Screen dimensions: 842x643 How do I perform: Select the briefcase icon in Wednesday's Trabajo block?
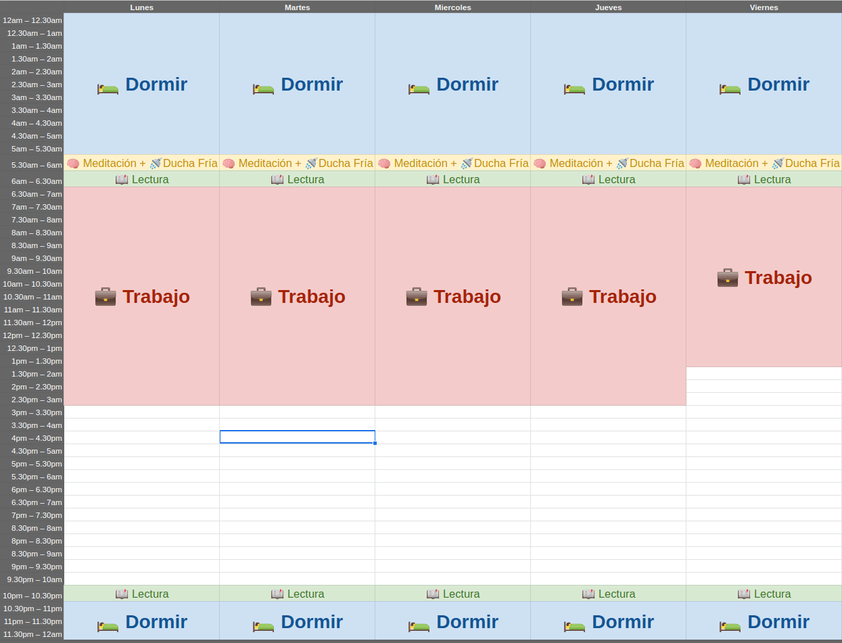pos(417,296)
